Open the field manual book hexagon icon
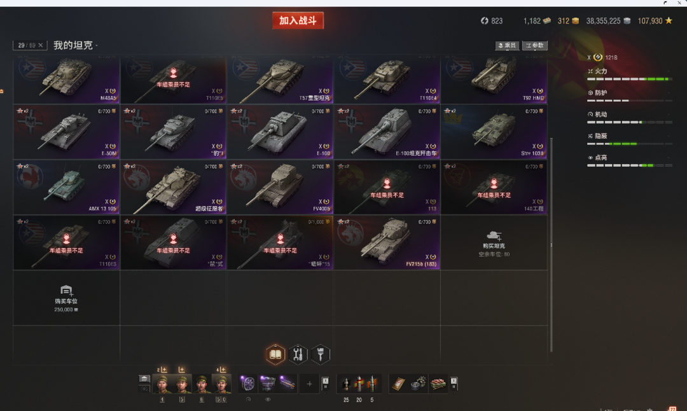687x411 pixels. point(275,354)
